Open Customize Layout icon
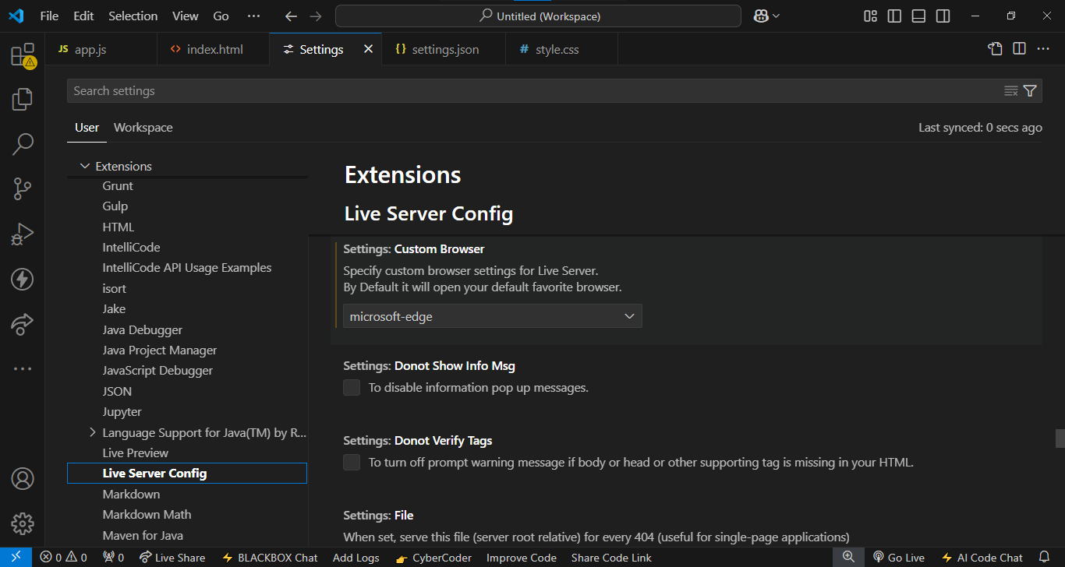This screenshot has height=567, width=1065. pos(871,16)
